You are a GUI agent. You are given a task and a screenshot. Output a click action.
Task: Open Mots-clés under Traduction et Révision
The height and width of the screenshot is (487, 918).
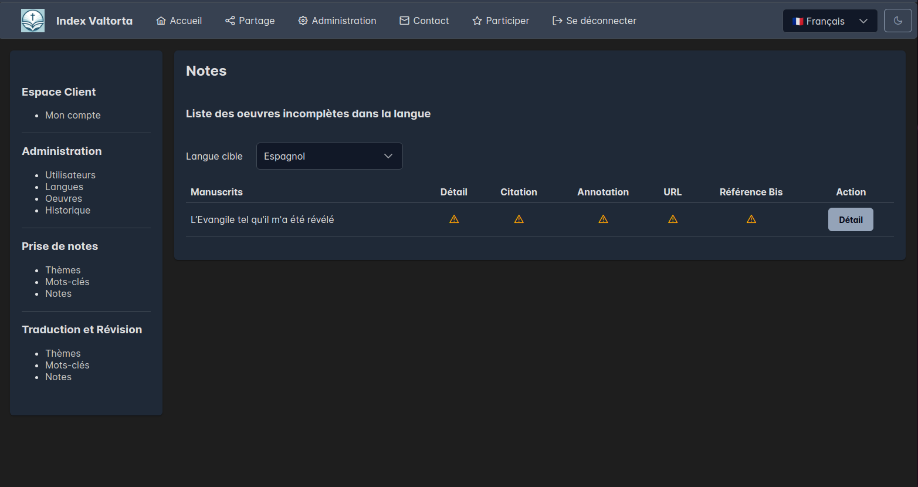67,365
